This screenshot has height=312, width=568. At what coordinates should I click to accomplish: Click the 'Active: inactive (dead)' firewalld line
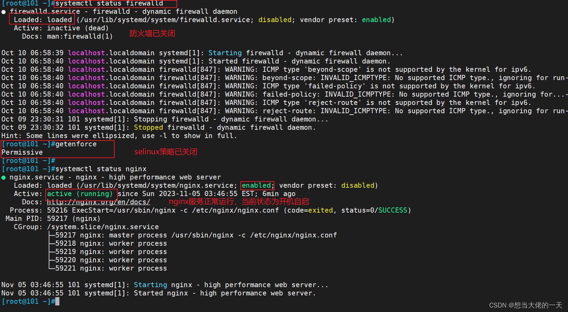point(61,28)
